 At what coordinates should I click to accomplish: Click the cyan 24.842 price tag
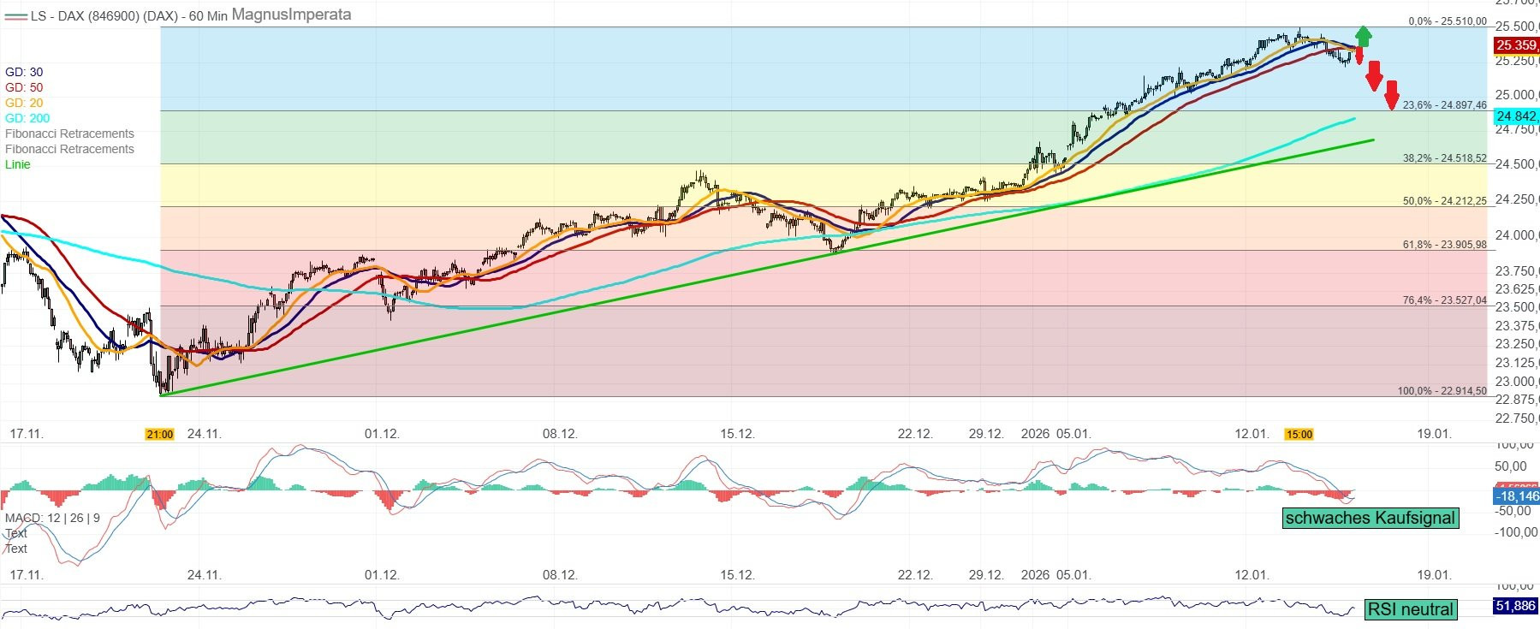pos(1516,116)
